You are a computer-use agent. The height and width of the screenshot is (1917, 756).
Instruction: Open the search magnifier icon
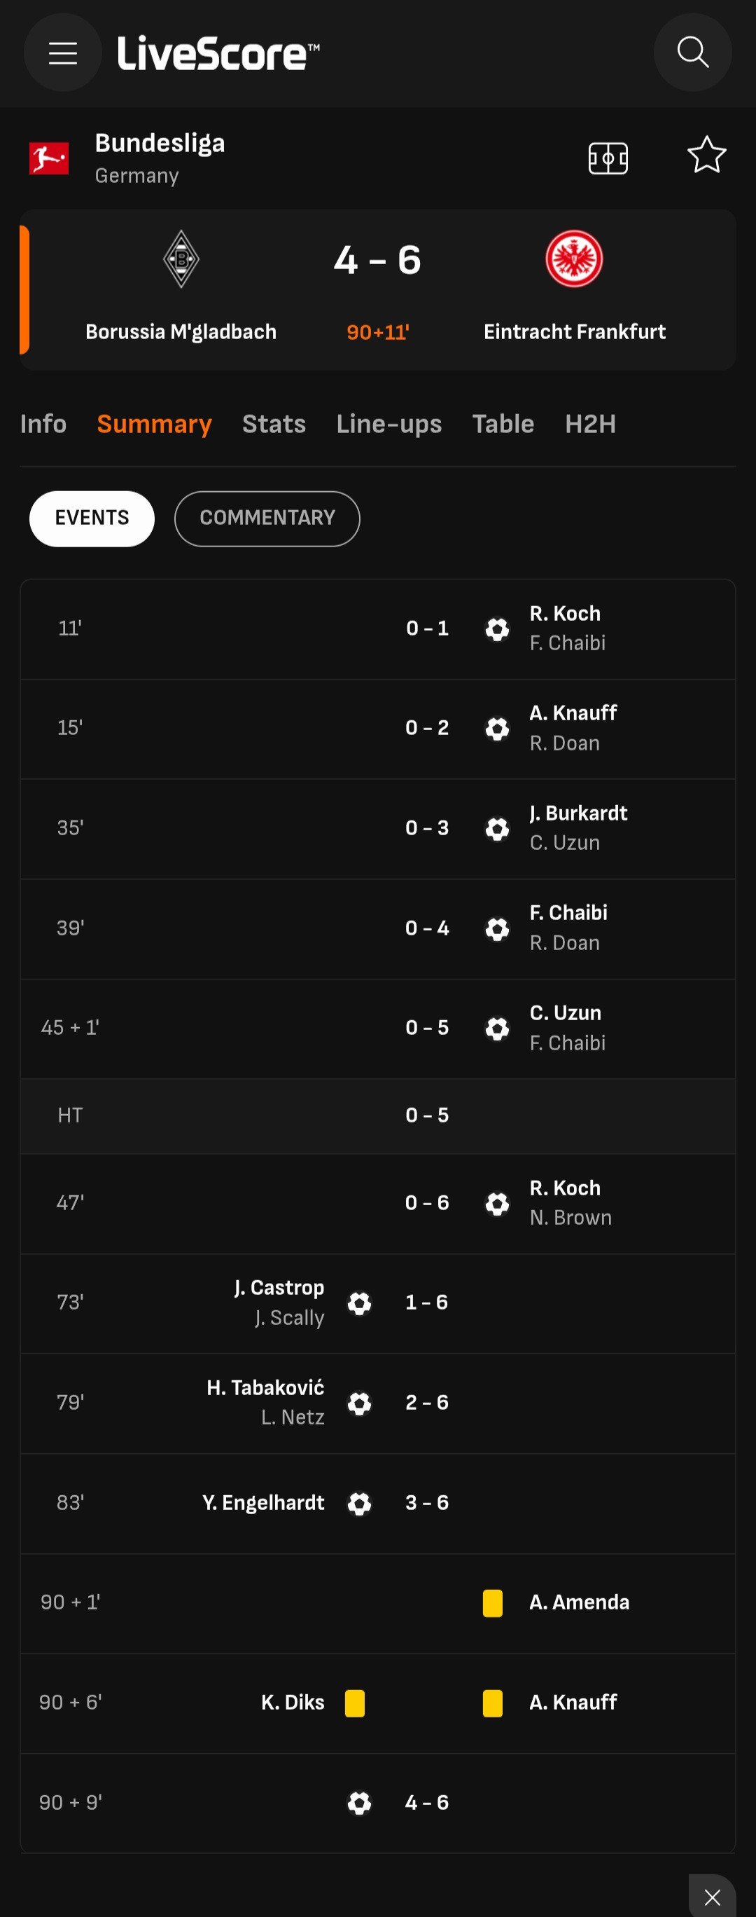click(692, 53)
